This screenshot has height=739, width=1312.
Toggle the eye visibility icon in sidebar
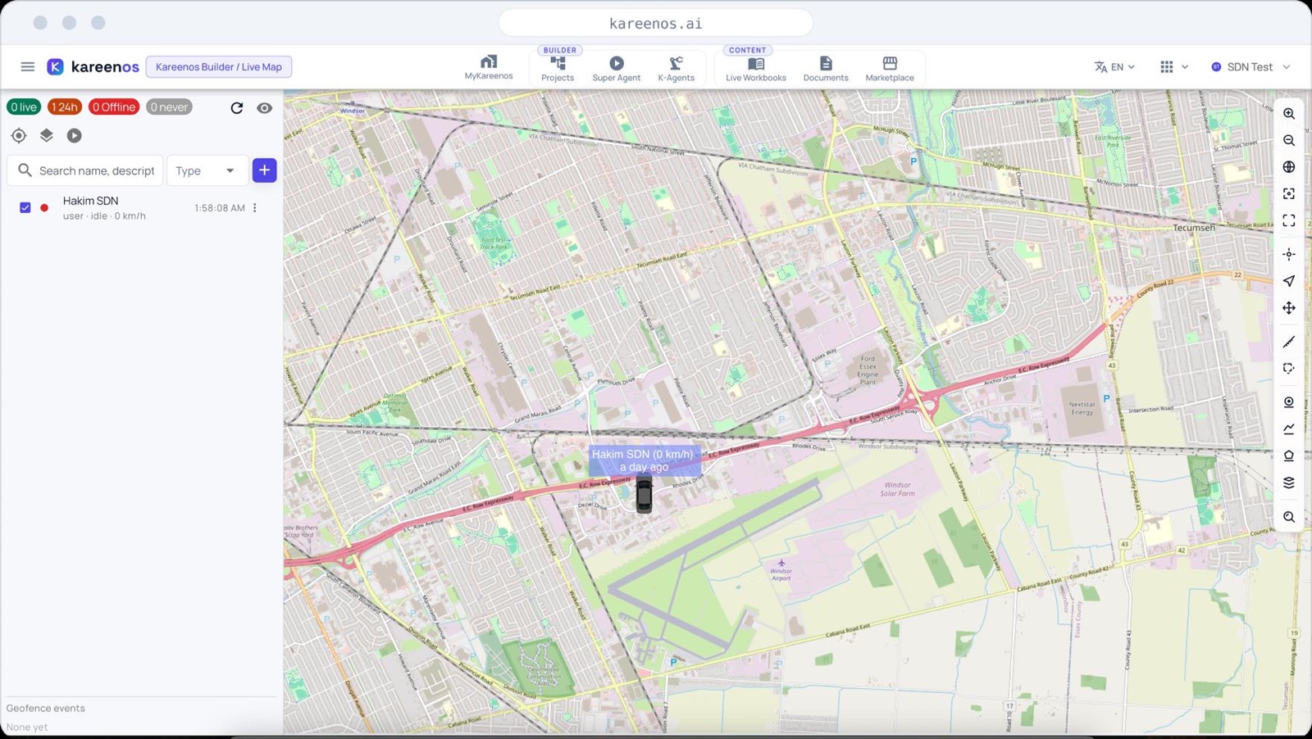click(264, 107)
